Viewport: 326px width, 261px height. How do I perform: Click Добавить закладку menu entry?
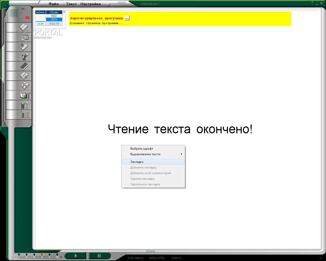point(153,167)
